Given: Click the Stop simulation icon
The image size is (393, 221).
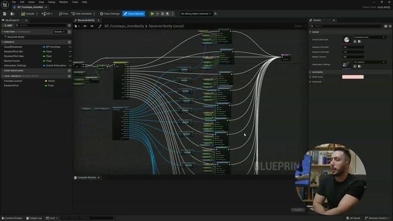Looking at the screenshot, I should (x=162, y=14).
